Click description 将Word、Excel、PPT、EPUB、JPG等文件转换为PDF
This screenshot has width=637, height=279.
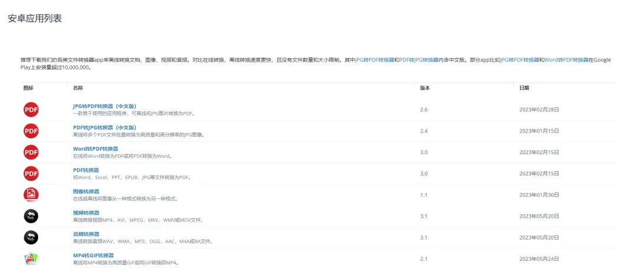pos(132,178)
